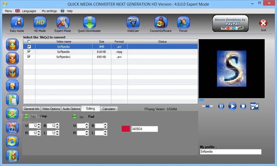Screen dimensions: 277x166
Task: Click the Status column header
Action: click(x=162, y=42)
